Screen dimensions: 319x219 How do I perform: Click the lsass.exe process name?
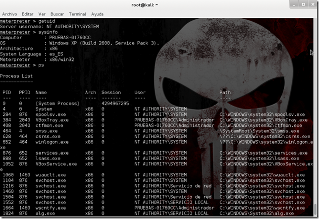[x=48, y=159]
